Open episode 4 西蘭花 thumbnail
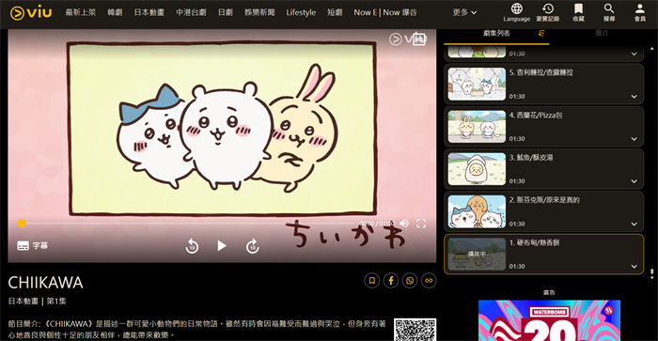 coord(477,126)
